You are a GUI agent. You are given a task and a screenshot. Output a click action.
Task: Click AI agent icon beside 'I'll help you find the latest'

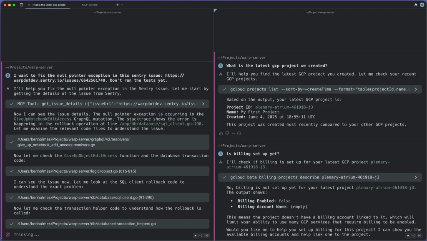221,74
